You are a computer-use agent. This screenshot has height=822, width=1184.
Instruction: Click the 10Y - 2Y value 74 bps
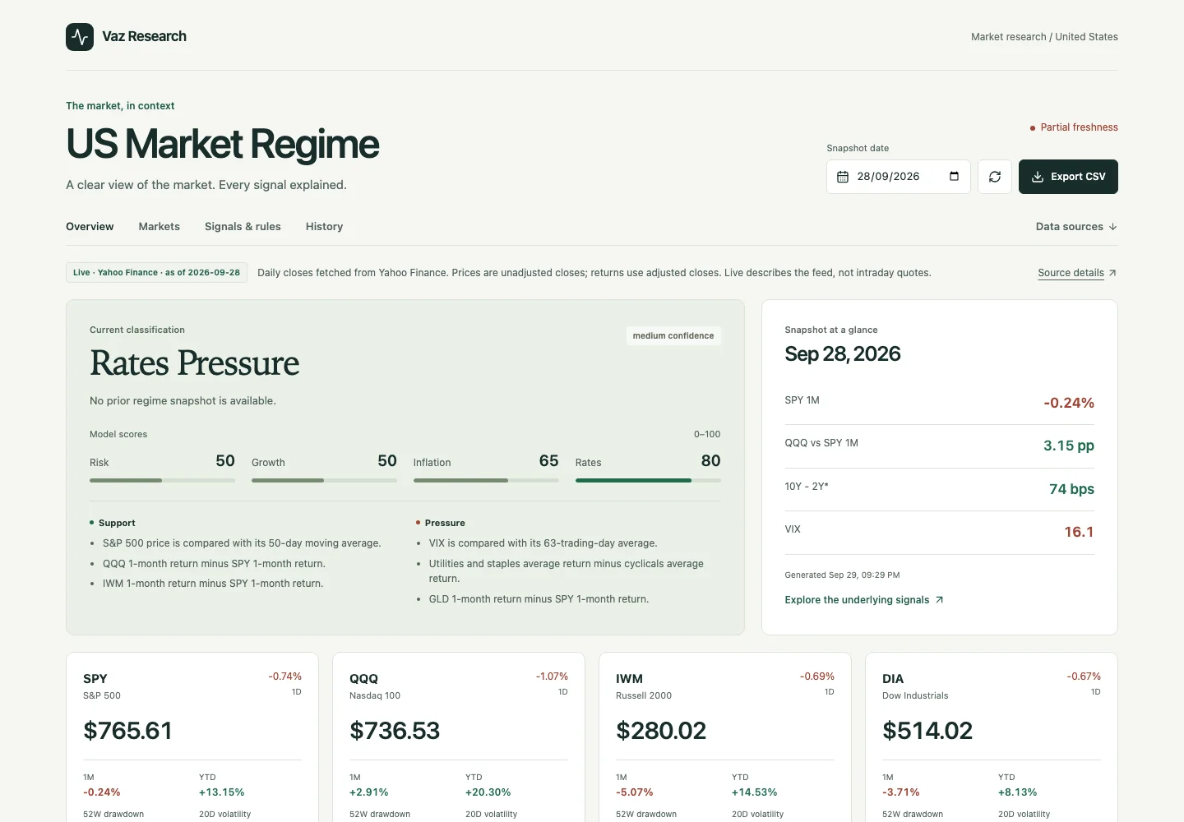click(x=1071, y=489)
